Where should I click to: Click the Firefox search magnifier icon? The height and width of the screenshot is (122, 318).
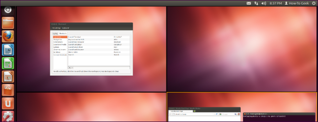point(235,114)
